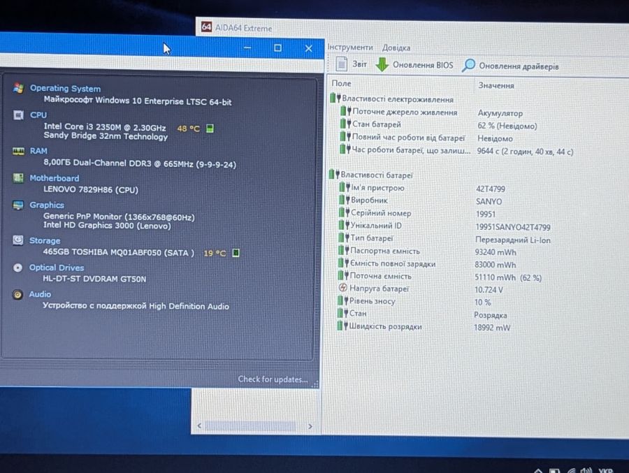Select the Властивості батареї group row
The height and width of the screenshot is (473, 629).
tap(371, 175)
